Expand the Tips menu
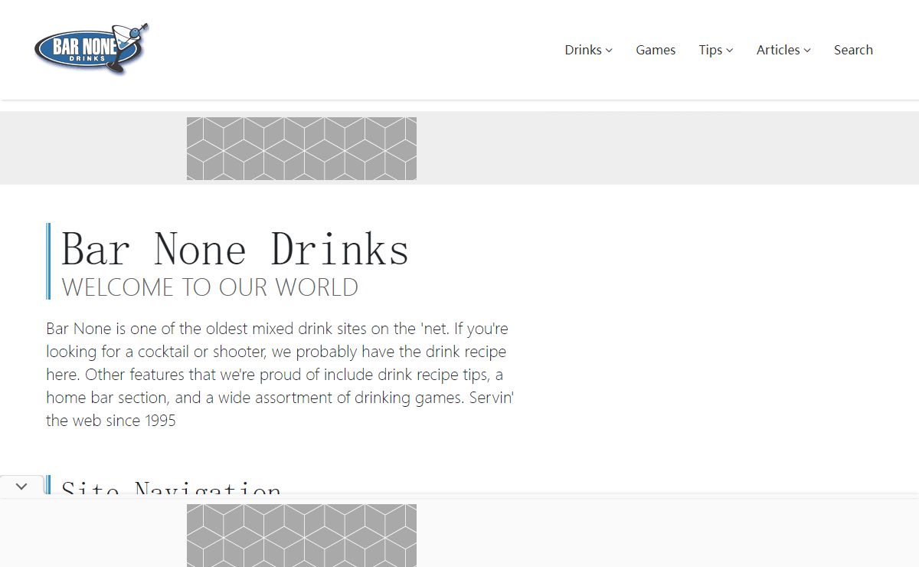 715,50
